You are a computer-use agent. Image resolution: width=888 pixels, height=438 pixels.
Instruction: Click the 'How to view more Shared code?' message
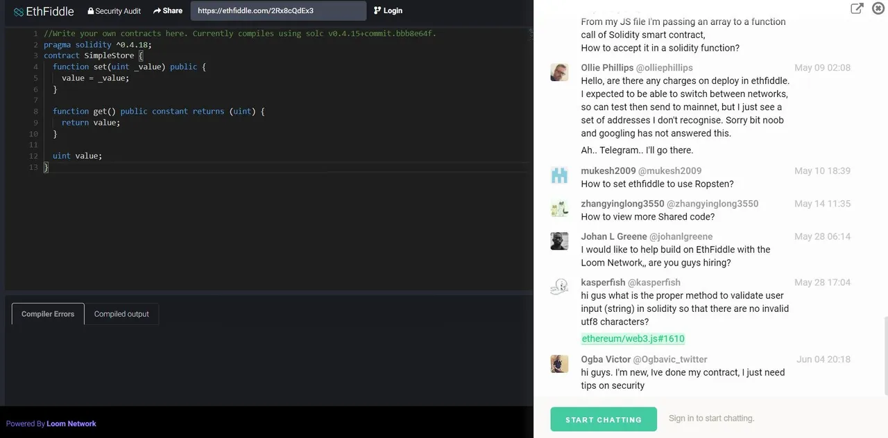[648, 217]
